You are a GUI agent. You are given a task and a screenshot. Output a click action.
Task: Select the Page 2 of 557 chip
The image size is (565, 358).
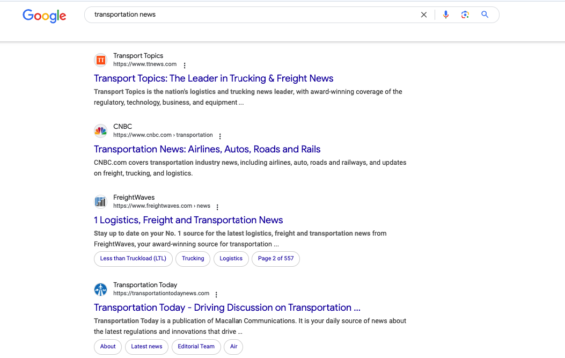pos(275,258)
